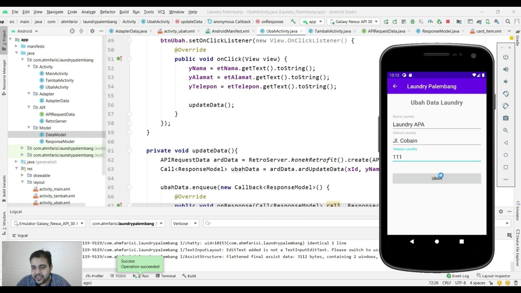Click back arrow in Laundry Palembang app bar
This screenshot has height=293, width=521.
coord(395,86)
